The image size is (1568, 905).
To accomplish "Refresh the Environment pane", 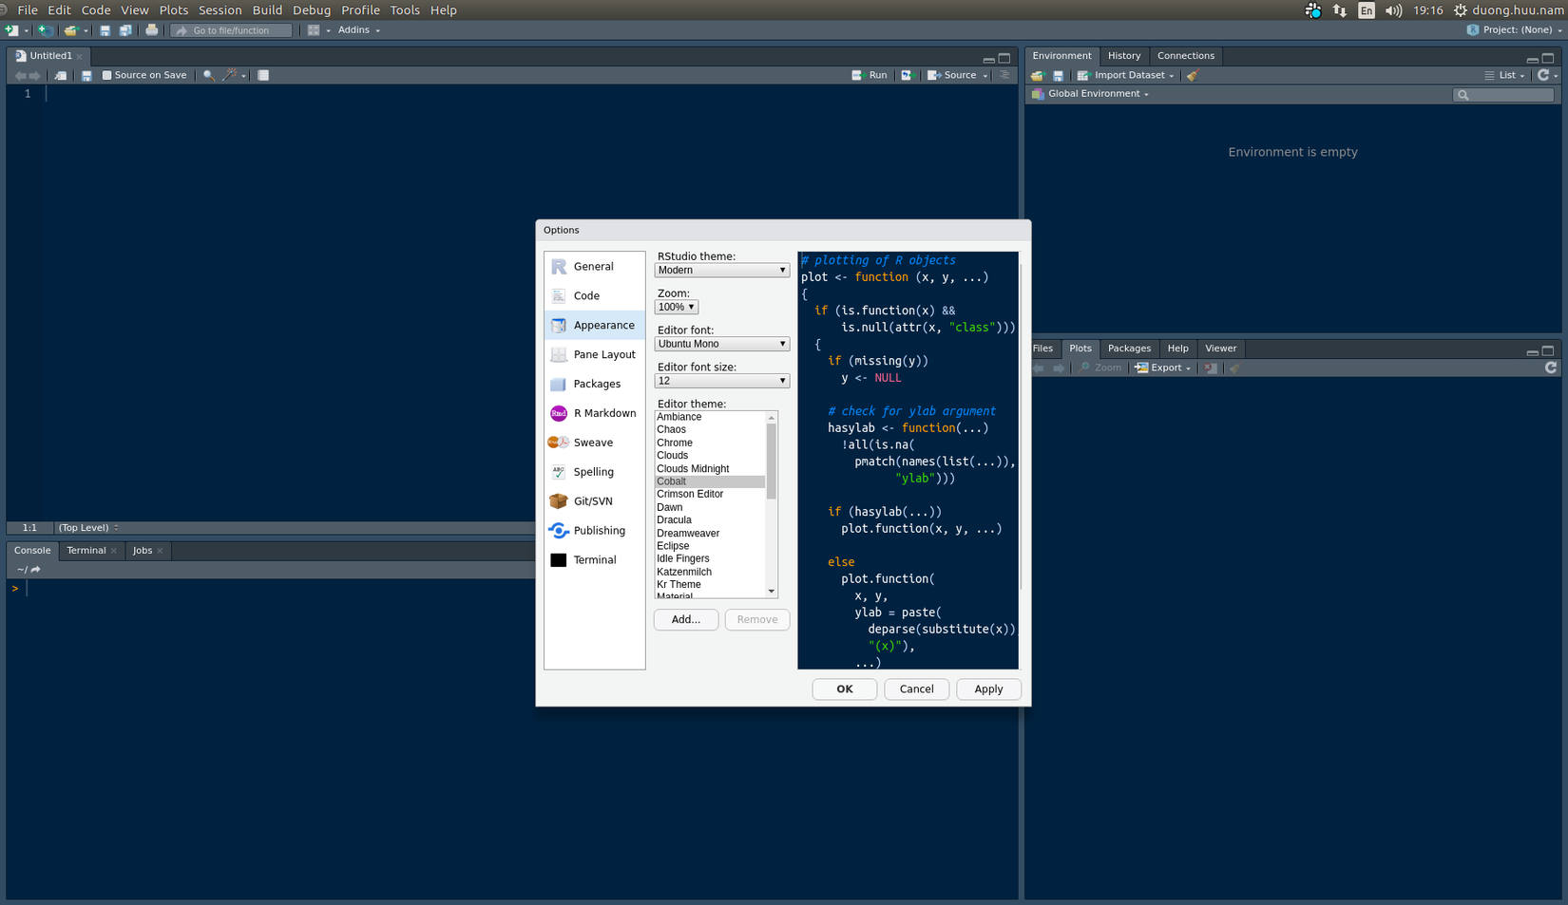I will tap(1544, 75).
